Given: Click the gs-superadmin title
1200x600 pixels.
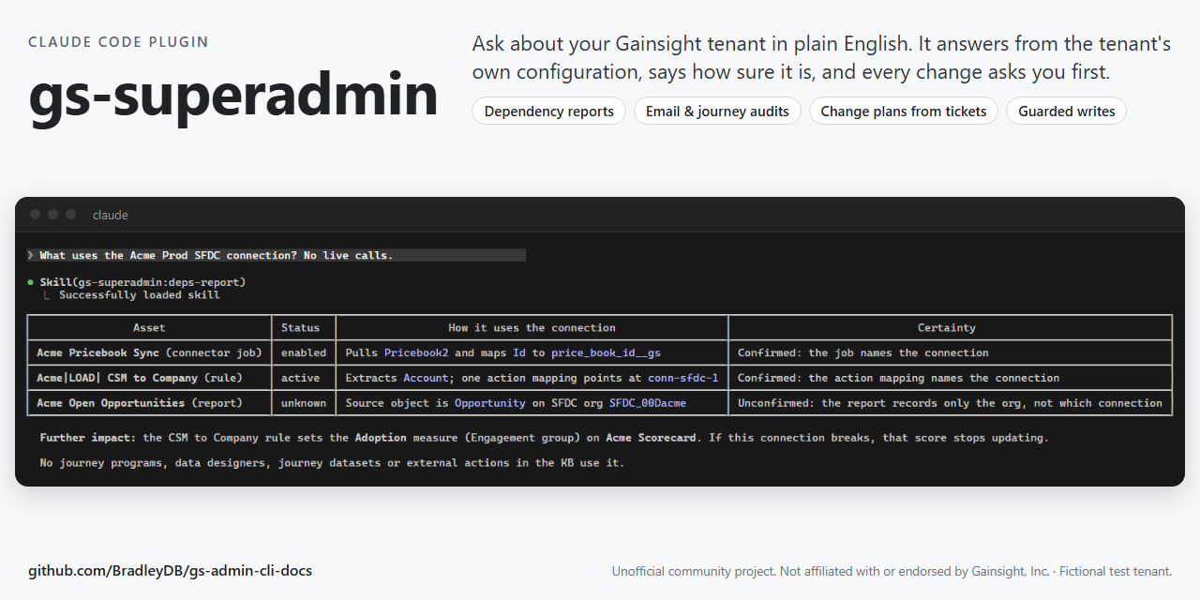Looking at the screenshot, I should coord(233,96).
